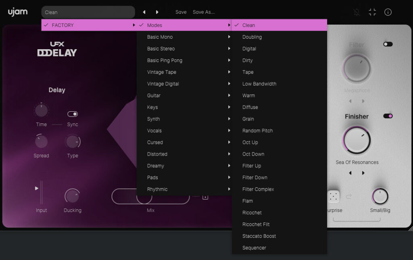The height and width of the screenshot is (260, 413).
Task: Open the Synth preset category
Action: (x=184, y=119)
